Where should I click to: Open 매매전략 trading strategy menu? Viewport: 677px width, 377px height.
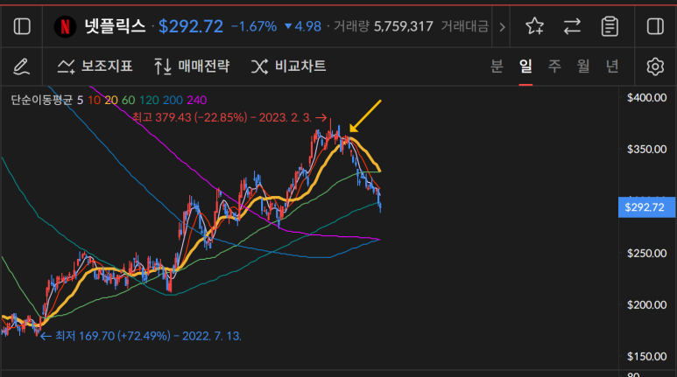pyautogui.click(x=192, y=66)
